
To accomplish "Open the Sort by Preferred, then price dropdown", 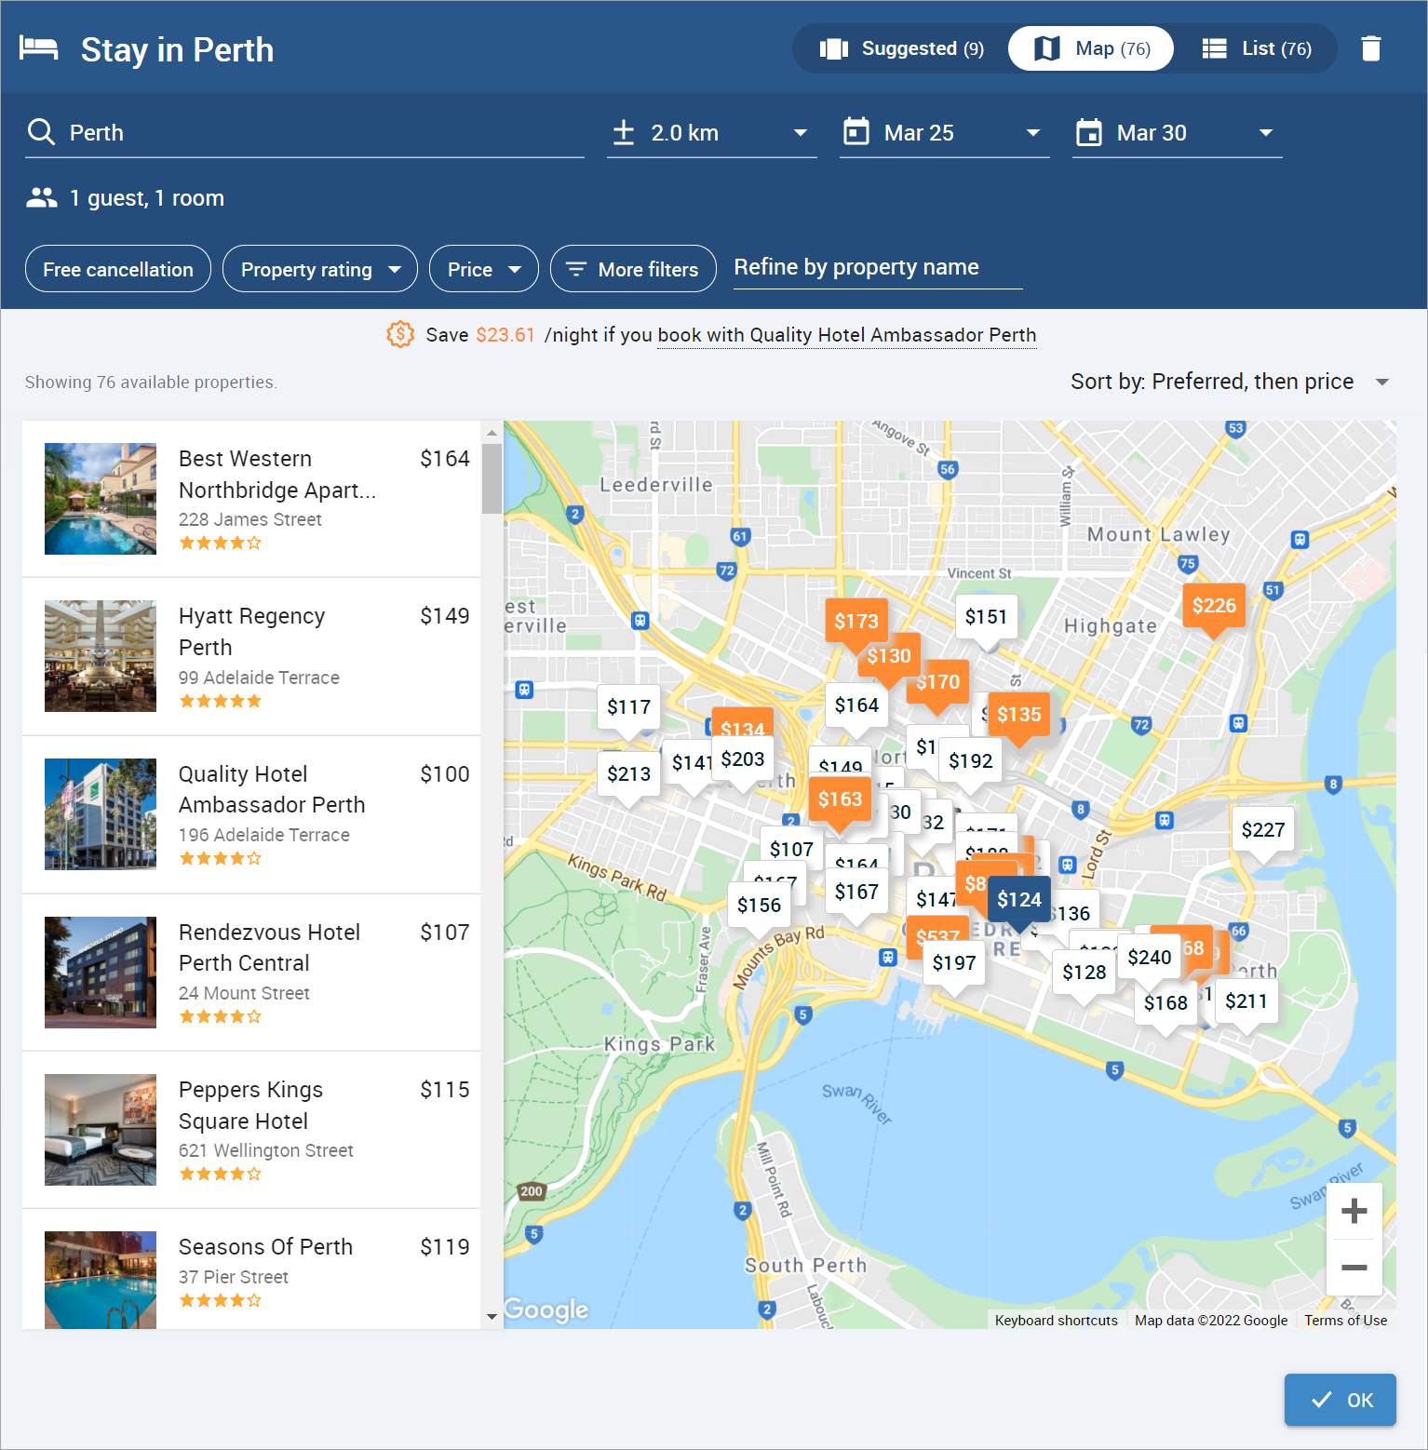I will click(1230, 382).
